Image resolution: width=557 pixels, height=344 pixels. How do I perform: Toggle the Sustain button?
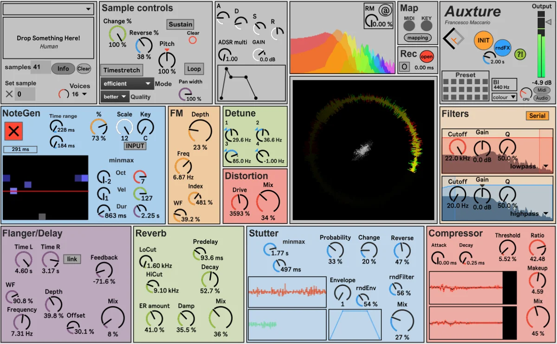click(181, 24)
